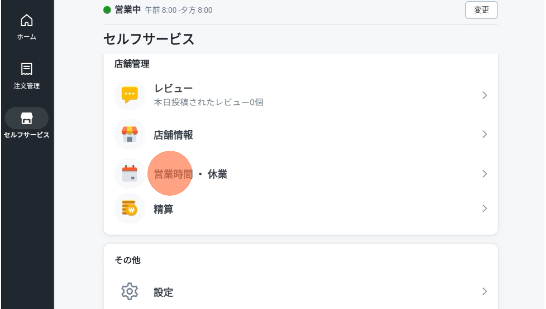Click the 営業中 business hours status text
This screenshot has width=546, height=309.
128,10
